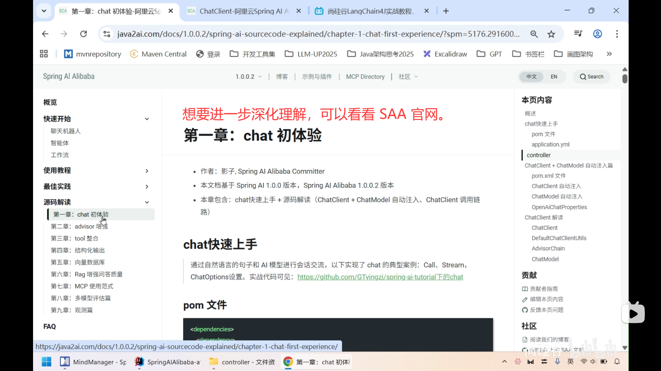Open Chrome media controls icon

tap(578, 34)
